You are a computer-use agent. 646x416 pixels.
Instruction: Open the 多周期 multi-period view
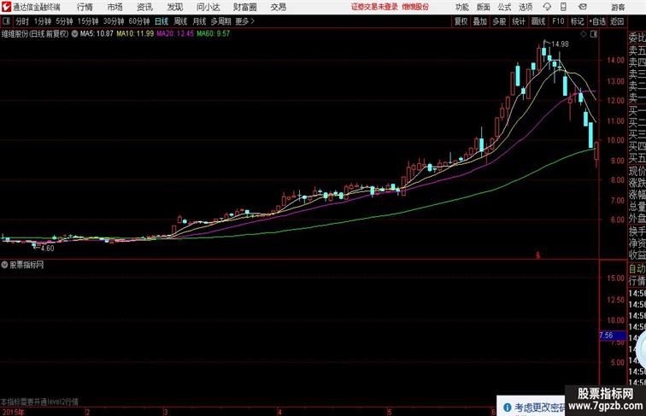pos(221,21)
